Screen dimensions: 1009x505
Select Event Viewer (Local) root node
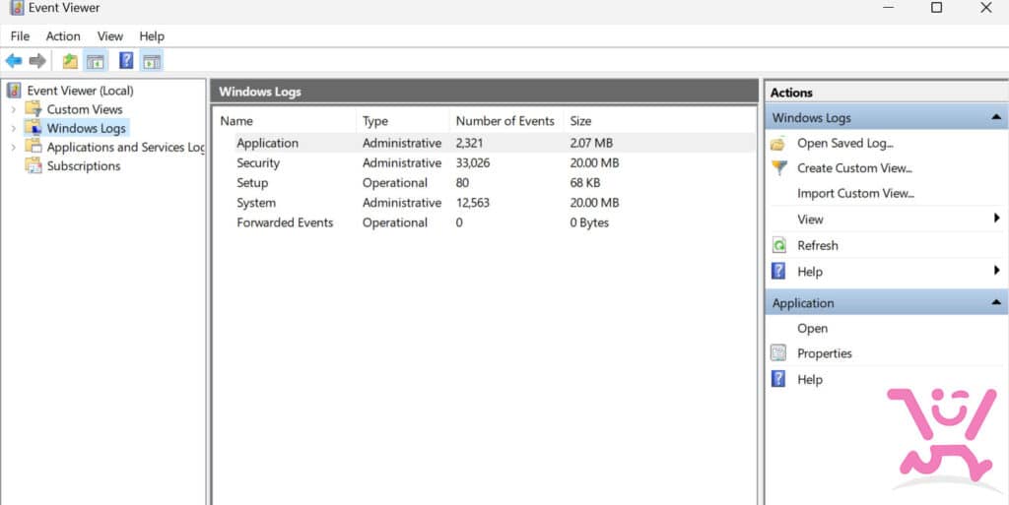[81, 91]
